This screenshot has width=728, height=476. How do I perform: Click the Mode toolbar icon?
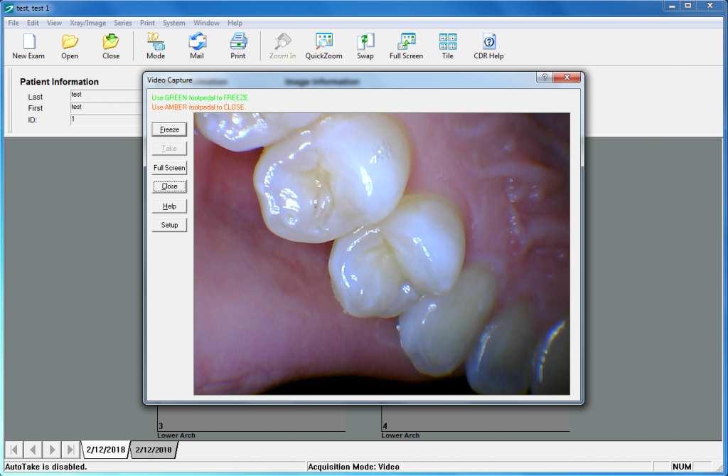(156, 46)
